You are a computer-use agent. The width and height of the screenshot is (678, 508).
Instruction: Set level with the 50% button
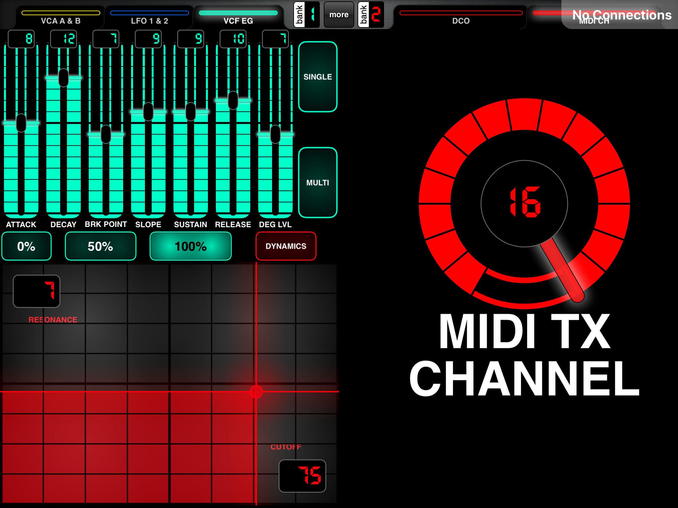point(101,246)
